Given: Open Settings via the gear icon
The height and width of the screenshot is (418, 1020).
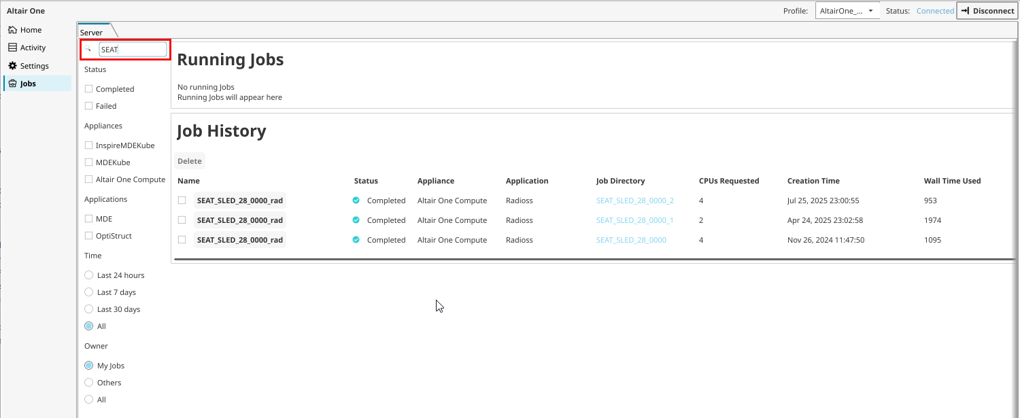Looking at the screenshot, I should 12,66.
